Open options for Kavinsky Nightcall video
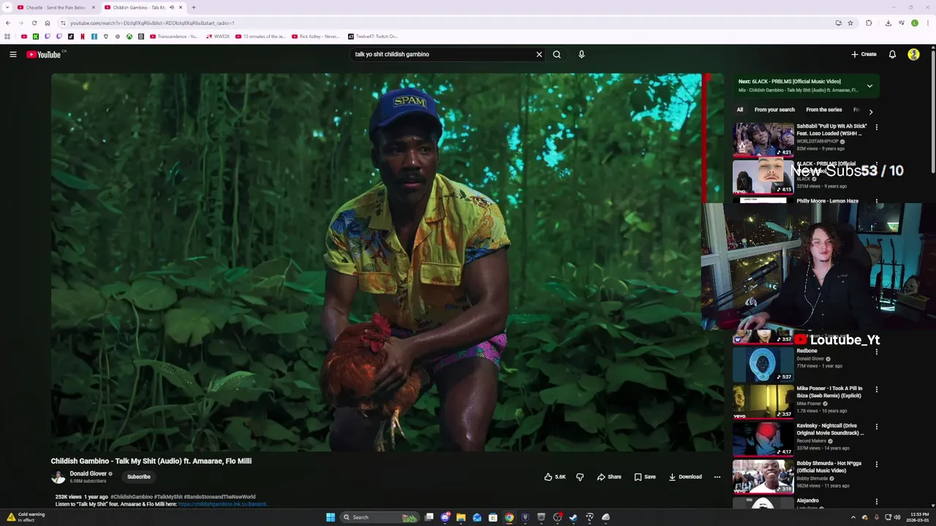The height and width of the screenshot is (526, 936). coord(877,427)
